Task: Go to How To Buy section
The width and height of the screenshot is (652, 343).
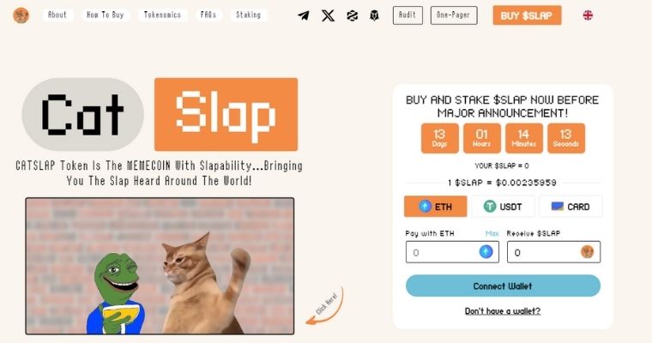Action: (106, 15)
